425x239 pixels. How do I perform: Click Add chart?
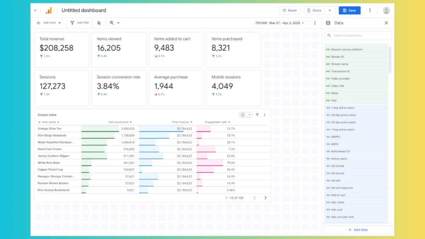(x=46, y=23)
